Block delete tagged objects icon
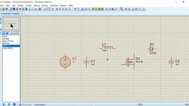189x106 pixels. point(102,9)
